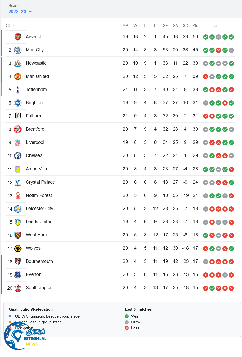Open the 2022–23 season dropdown

20,12
